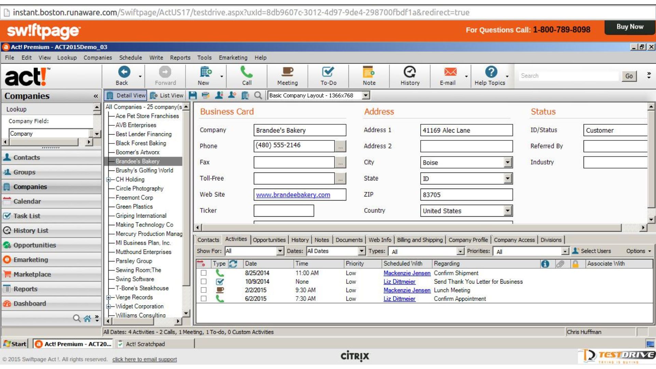The width and height of the screenshot is (656, 369).
Task: Open the Emarketing menu
Action: (x=233, y=58)
